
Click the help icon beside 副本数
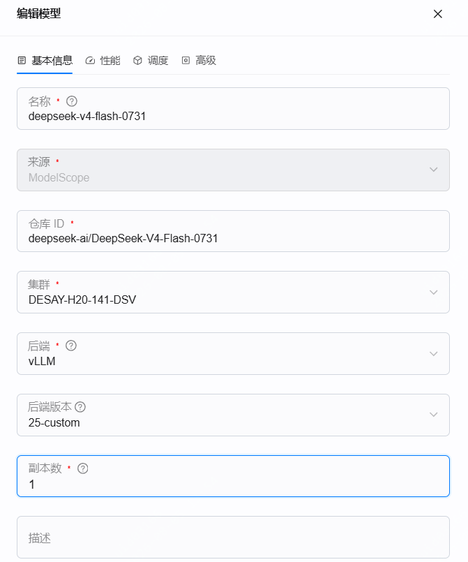(83, 468)
